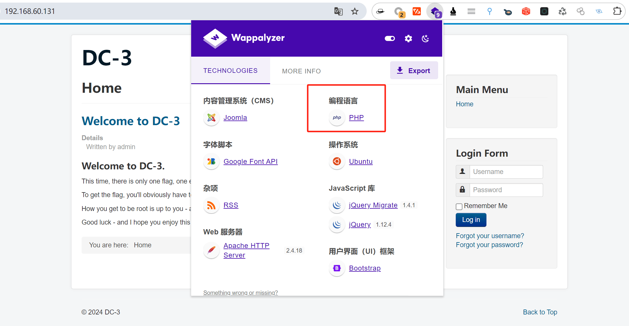The width and height of the screenshot is (629, 326).
Task: Click the translate page icon
Action: click(338, 11)
